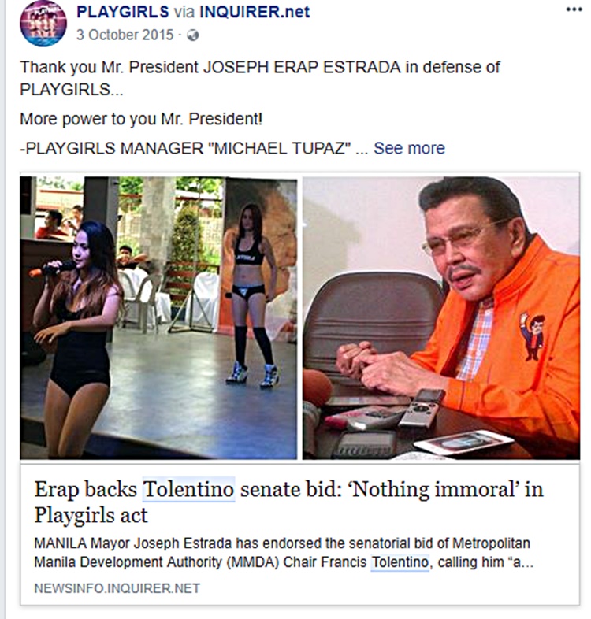Screen dimensions: 591x619
Task: Click the NEWSINFO.INQUIRER.NET domain label
Action: point(117,588)
